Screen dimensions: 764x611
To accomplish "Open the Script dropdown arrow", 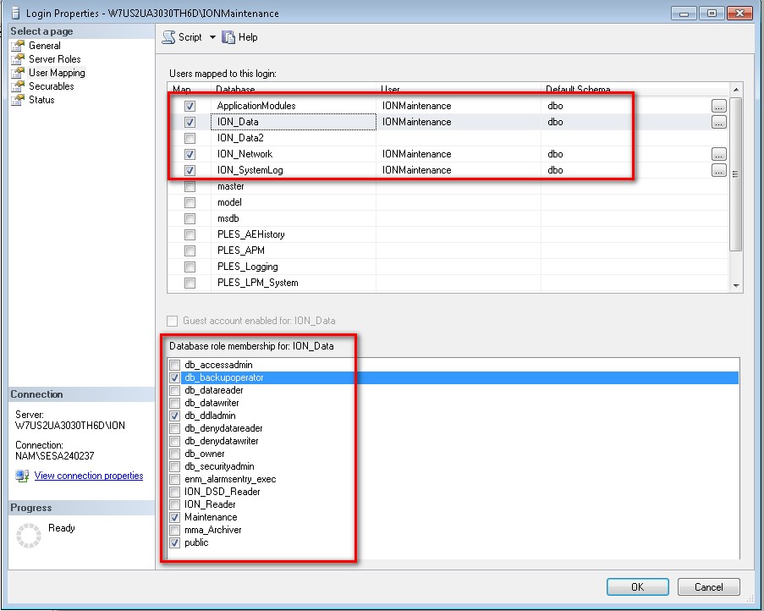I will [212, 37].
